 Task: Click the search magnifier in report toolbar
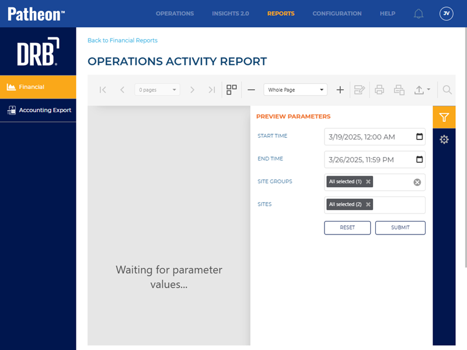pos(447,90)
